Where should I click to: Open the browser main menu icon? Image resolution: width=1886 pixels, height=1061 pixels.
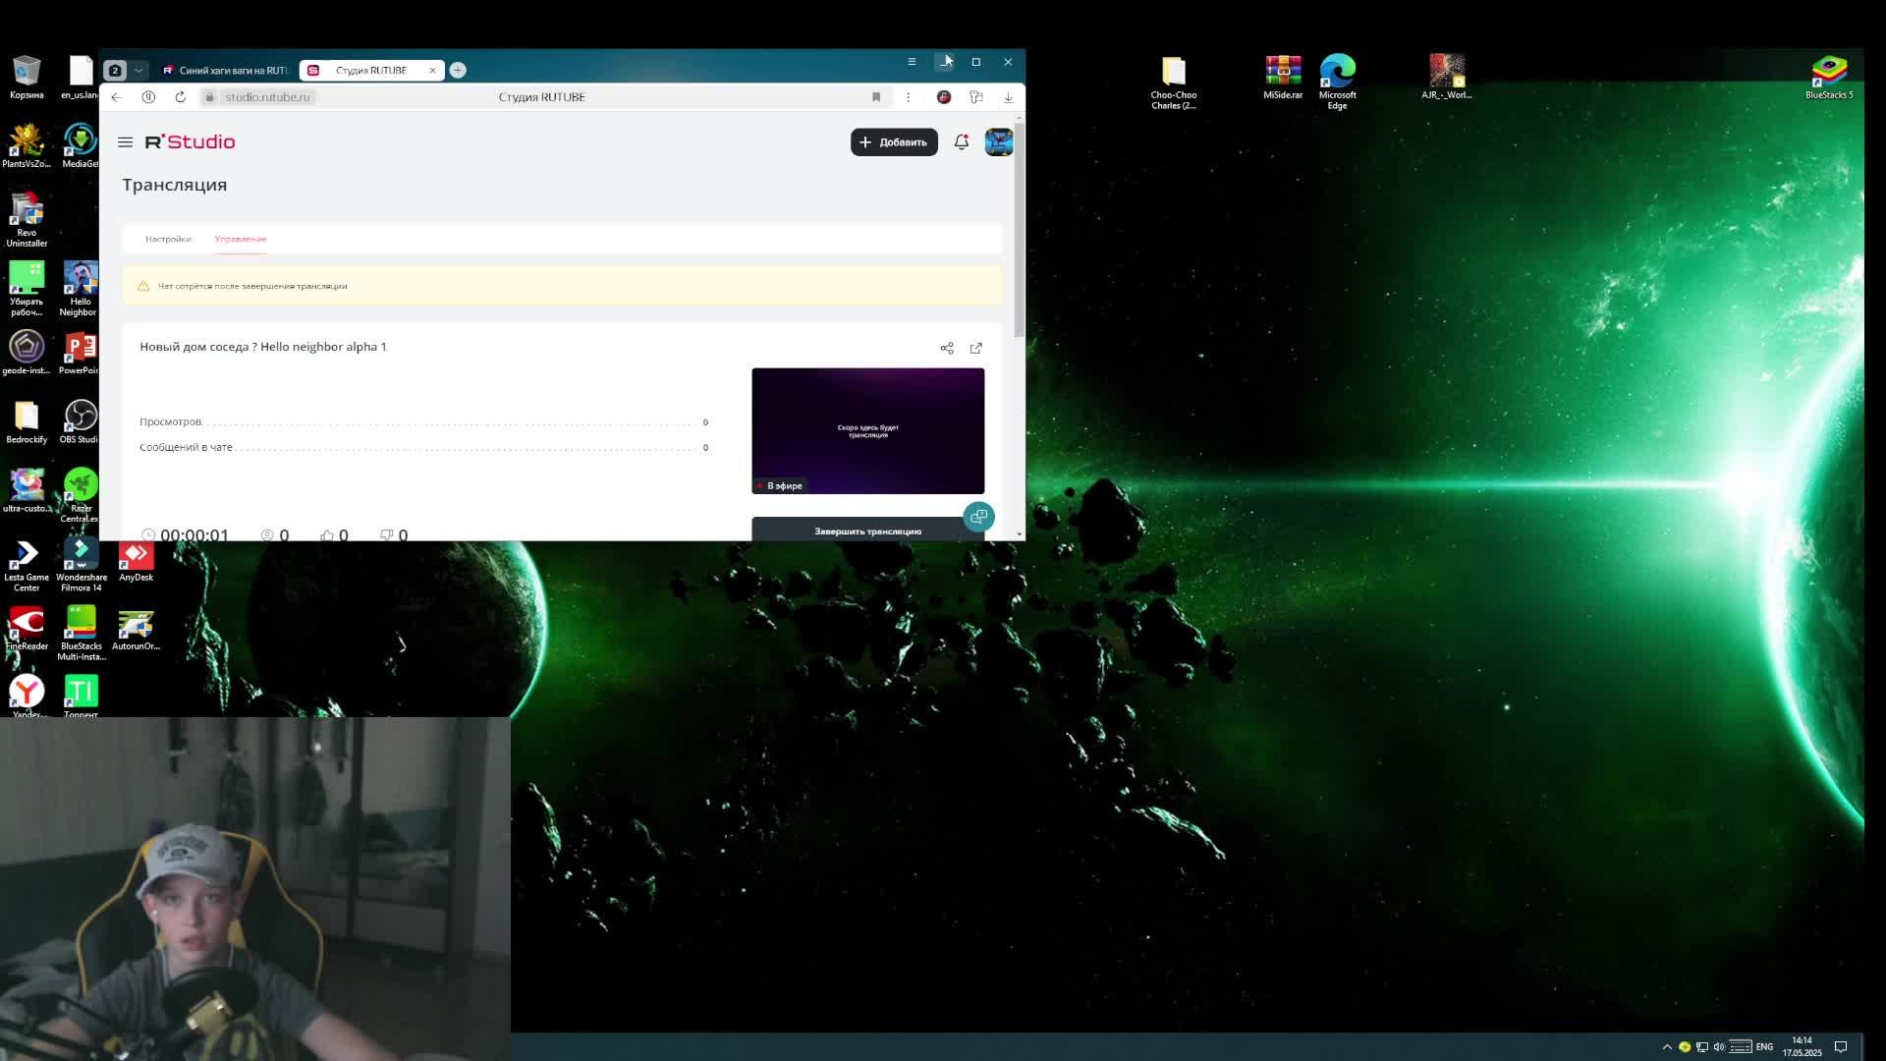point(912,62)
